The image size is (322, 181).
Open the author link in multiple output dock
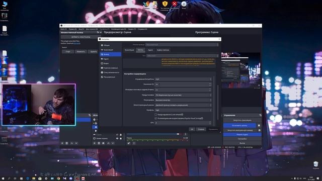(x=77, y=43)
